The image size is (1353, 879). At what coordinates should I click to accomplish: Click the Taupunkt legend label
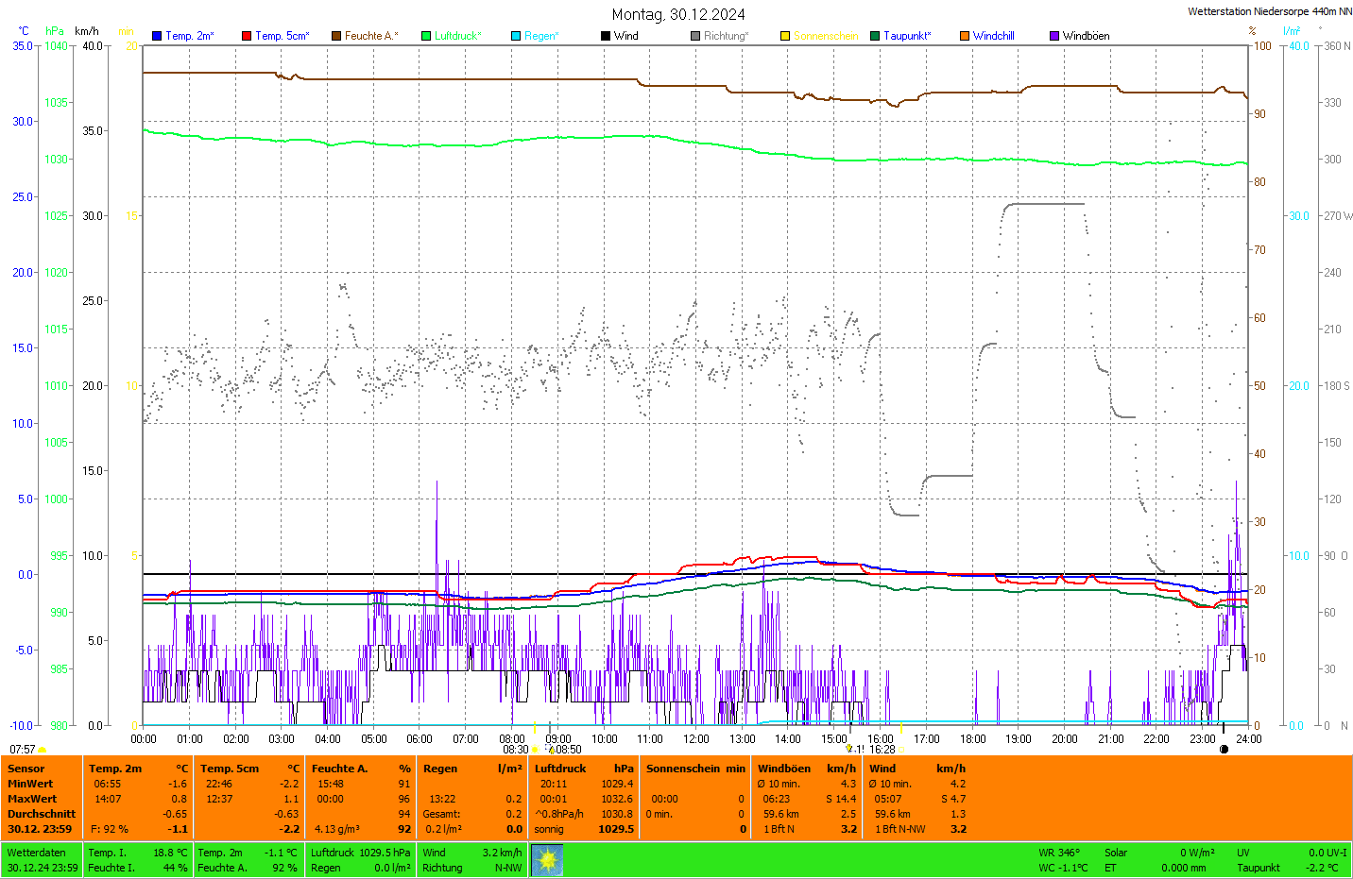tap(907, 36)
